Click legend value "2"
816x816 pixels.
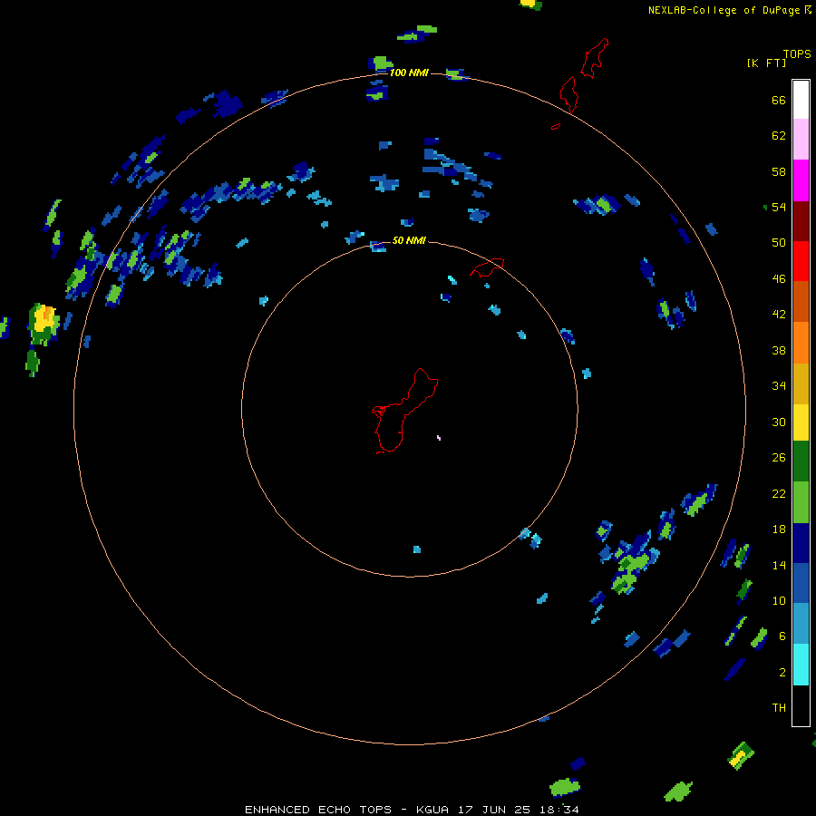point(782,673)
